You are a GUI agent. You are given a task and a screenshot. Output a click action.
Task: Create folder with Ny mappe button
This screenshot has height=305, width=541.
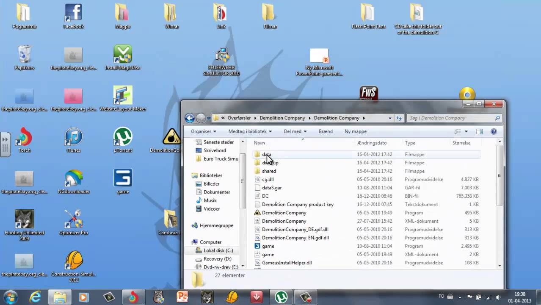click(x=356, y=131)
